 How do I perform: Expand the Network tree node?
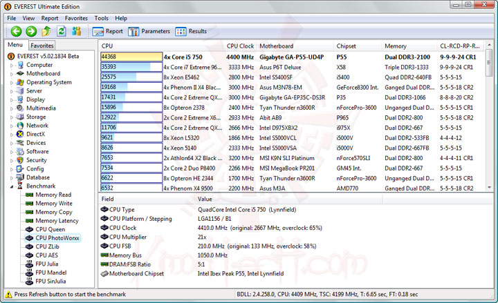[12, 126]
